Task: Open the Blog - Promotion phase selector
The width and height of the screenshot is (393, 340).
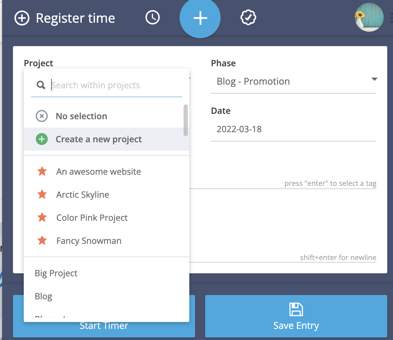Action: point(294,81)
